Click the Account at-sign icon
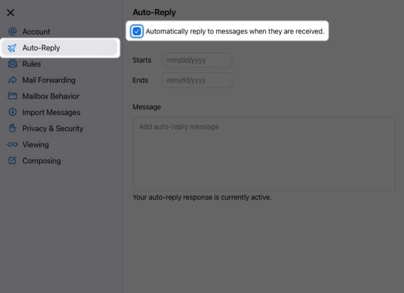404x293 pixels. pyautogui.click(x=13, y=32)
